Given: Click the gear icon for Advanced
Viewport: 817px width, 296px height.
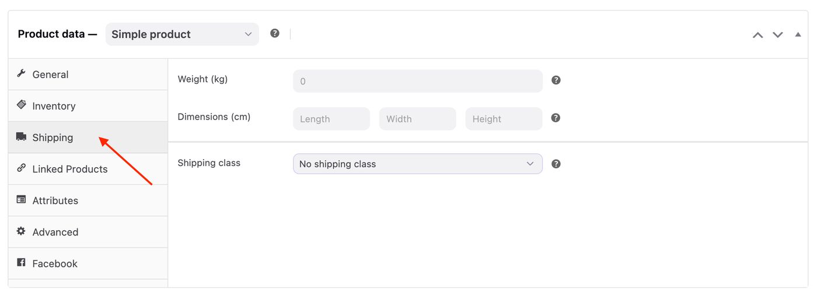Looking at the screenshot, I should click(22, 231).
